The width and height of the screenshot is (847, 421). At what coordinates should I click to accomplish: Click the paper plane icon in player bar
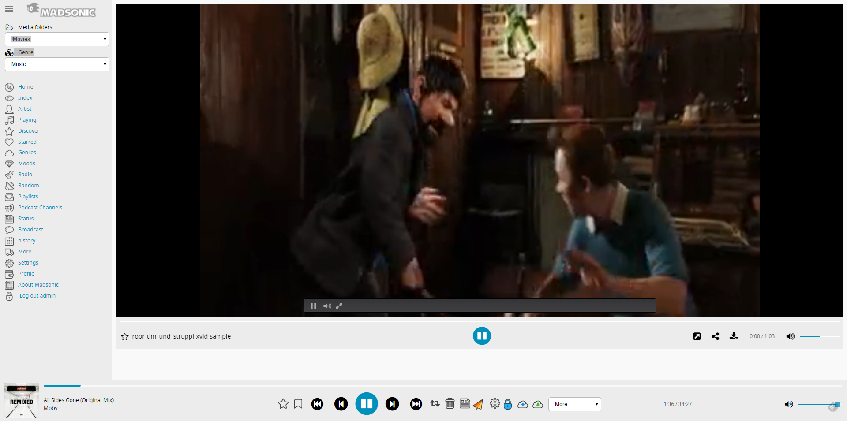(478, 404)
